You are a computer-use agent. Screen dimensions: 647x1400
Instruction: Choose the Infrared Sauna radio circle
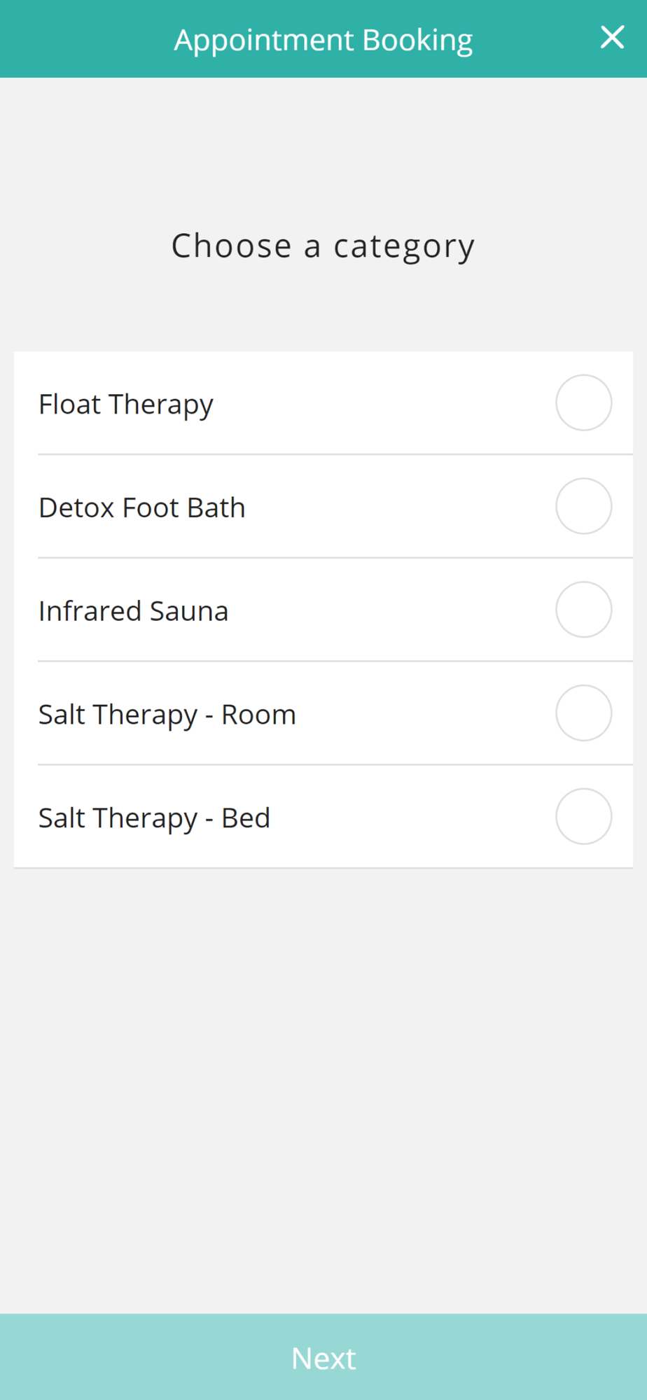coord(583,610)
